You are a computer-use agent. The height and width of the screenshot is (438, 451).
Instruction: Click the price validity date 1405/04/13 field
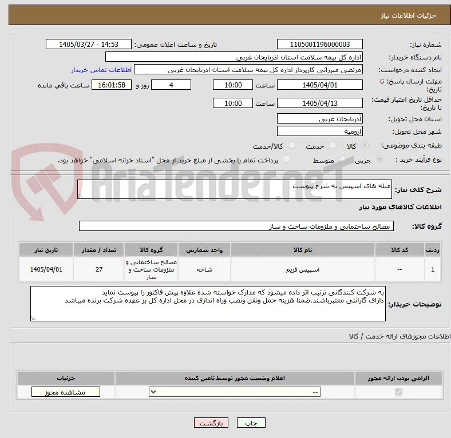pos(319,103)
